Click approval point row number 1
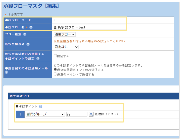 click(20, 114)
